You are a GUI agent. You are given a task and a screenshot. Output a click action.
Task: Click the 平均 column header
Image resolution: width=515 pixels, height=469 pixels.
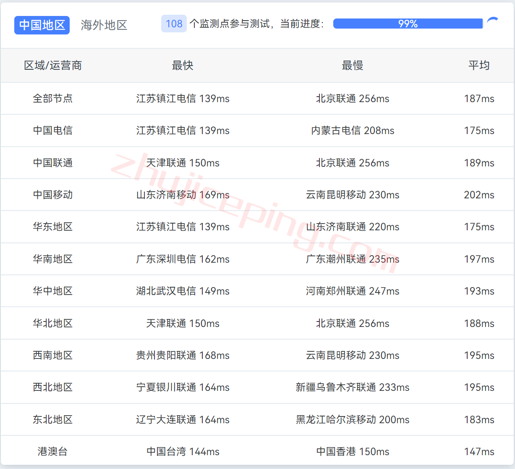coord(479,66)
